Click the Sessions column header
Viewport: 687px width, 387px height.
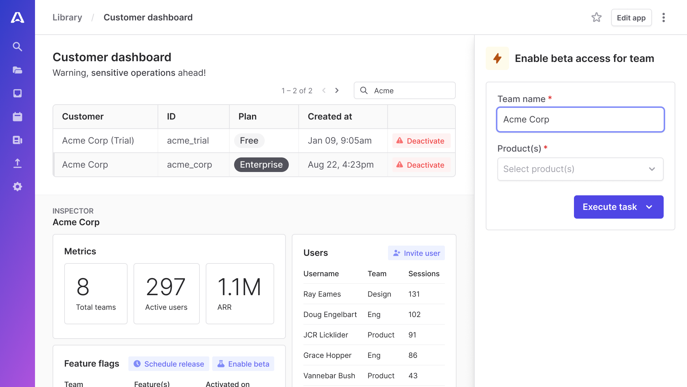[424, 274]
